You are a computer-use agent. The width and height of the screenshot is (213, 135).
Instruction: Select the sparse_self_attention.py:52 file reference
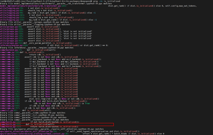(x=28, y=131)
